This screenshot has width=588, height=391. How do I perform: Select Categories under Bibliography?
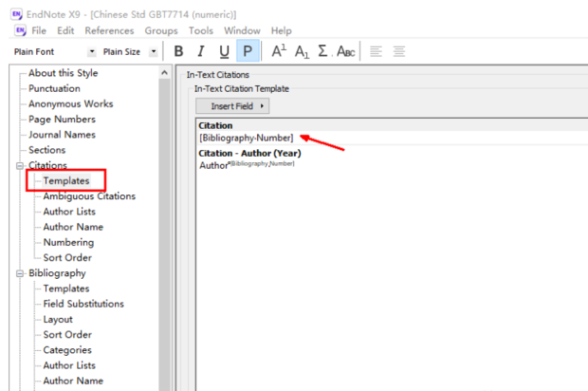tap(67, 350)
